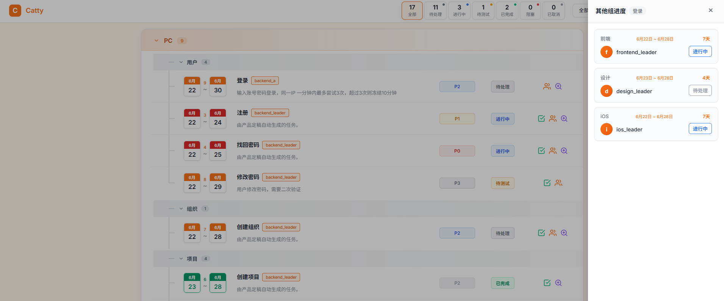The width and height of the screenshot is (724, 301).
Task: Click 待处理 status button of 登录 task
Action: [503, 87]
